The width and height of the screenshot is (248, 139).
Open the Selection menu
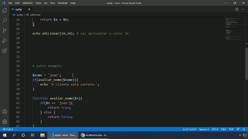point(28,3)
